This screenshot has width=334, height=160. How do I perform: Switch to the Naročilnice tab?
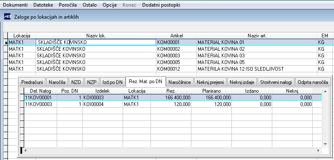[x=180, y=82]
